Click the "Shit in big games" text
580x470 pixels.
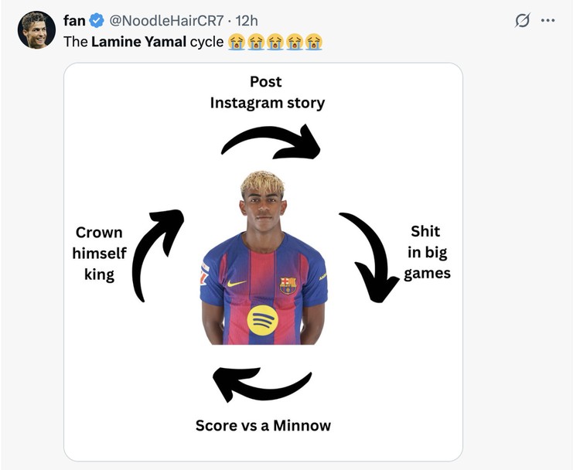click(x=426, y=252)
